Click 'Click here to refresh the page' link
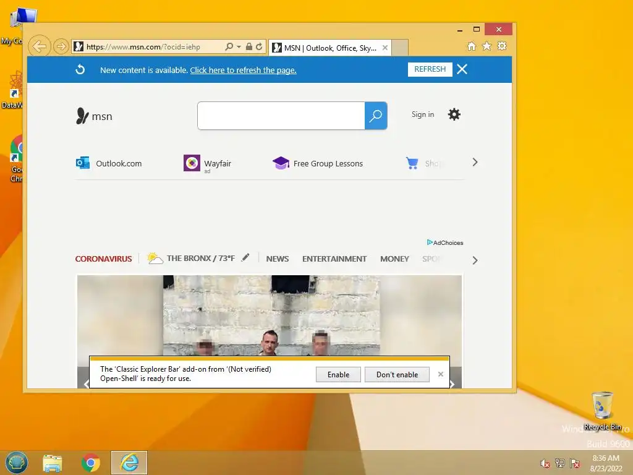The height and width of the screenshot is (475, 633). click(x=243, y=71)
